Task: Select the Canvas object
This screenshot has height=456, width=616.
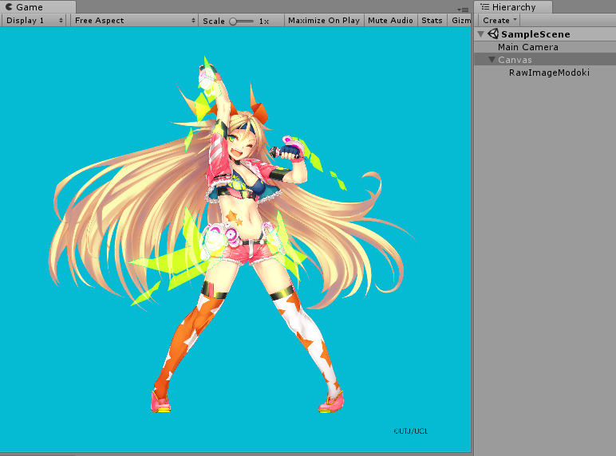Action: (545, 60)
